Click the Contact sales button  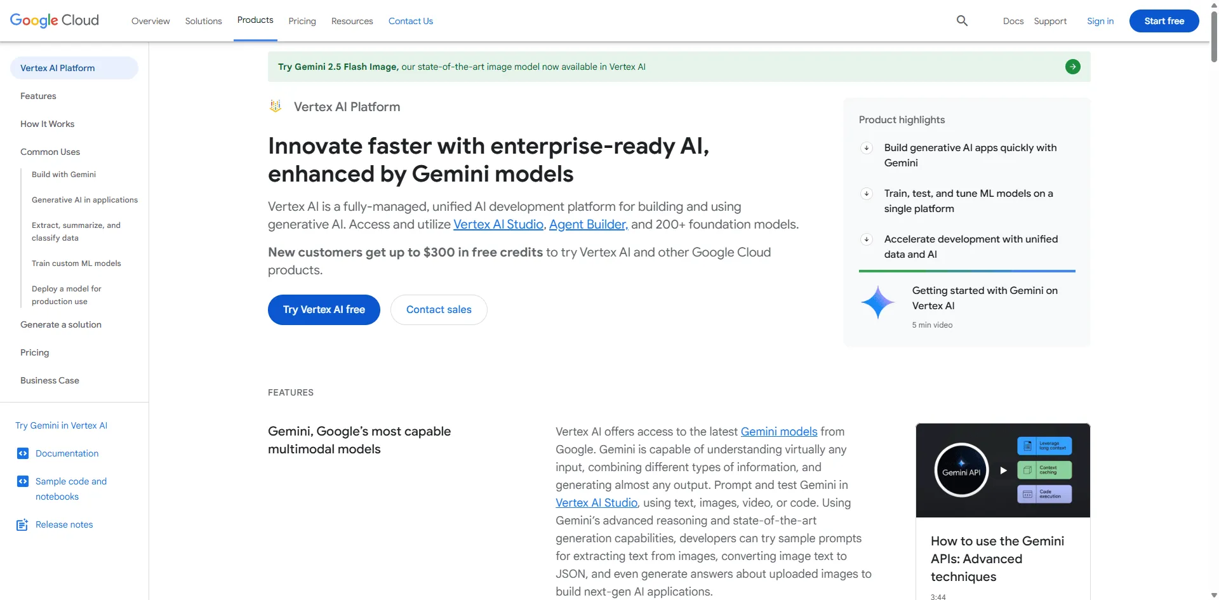(x=439, y=310)
